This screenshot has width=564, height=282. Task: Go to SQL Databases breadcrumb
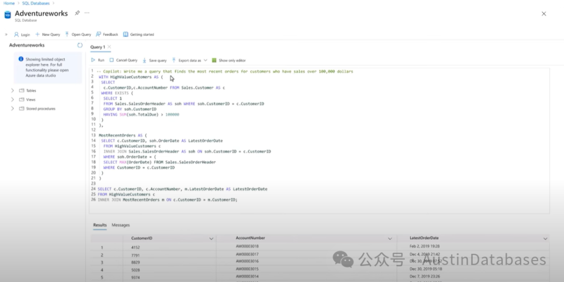tap(36, 3)
